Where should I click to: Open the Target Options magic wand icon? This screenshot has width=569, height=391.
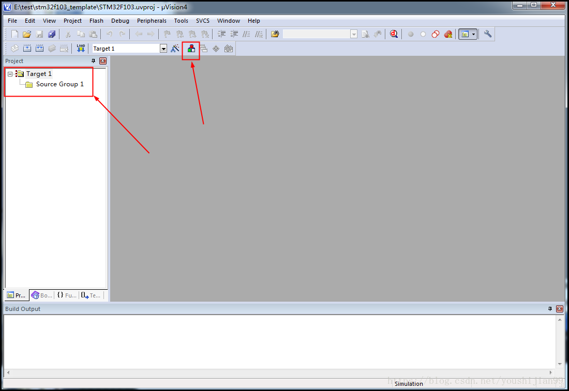(175, 48)
